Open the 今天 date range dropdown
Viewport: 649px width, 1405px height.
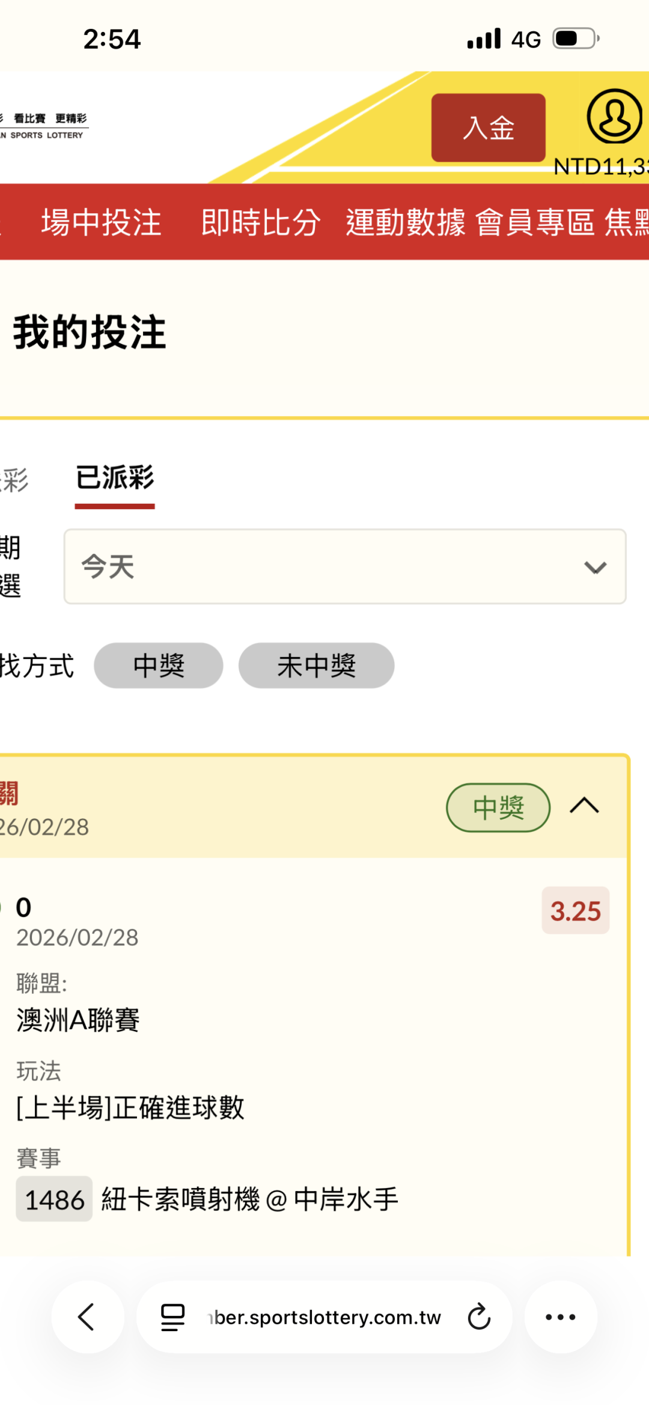pyautogui.click(x=345, y=566)
